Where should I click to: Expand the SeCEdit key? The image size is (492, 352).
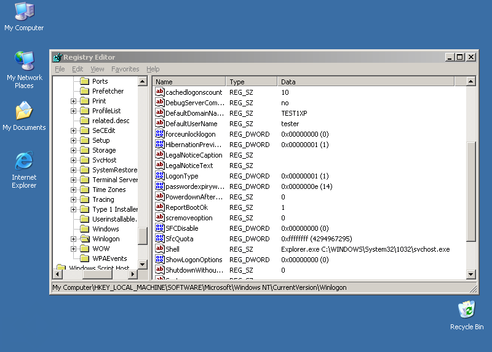pyautogui.click(x=73, y=130)
